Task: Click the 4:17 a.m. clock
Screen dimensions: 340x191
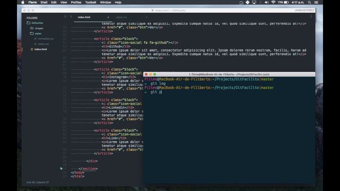Action: pos(297,2)
